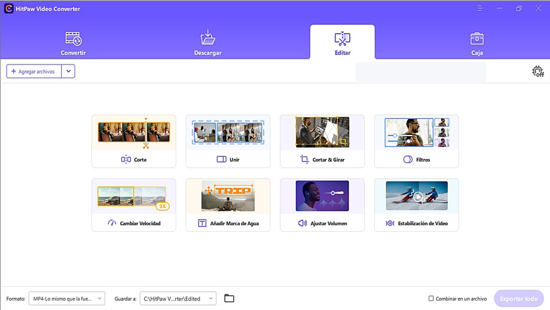Switch to the Descargar tab
The image size is (550, 310).
coord(207,43)
